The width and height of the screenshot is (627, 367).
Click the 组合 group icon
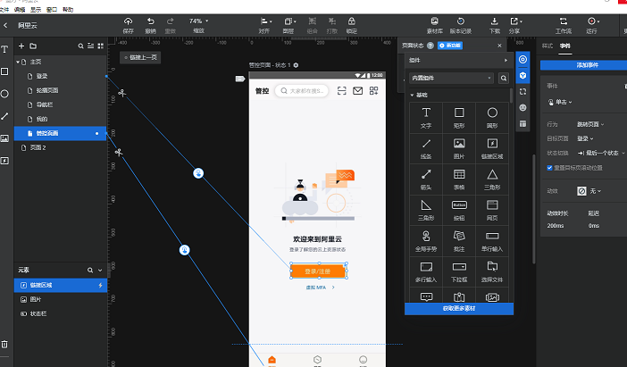tap(313, 21)
